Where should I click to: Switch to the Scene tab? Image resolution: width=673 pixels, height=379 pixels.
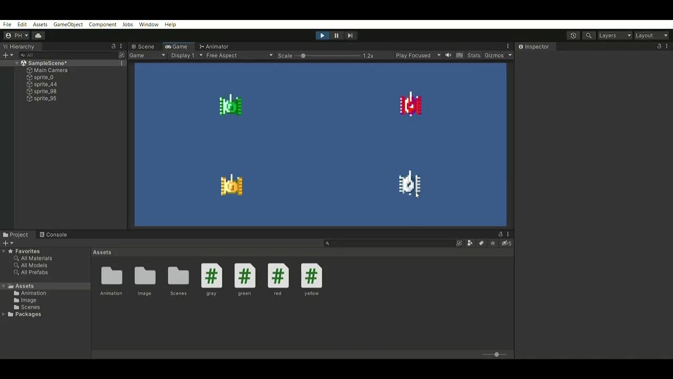coord(143,46)
